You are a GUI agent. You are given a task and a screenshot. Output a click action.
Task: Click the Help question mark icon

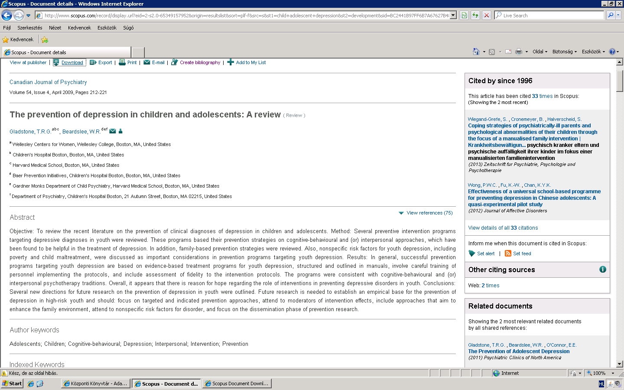(612, 52)
